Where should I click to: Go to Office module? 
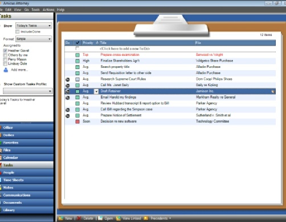tap(27, 127)
